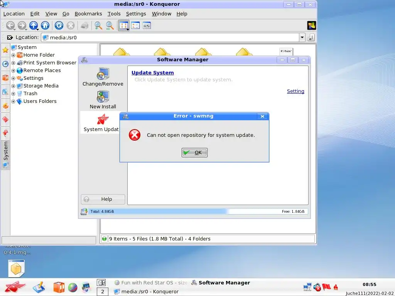Image resolution: width=395 pixels, height=296 pixels.
Task: Go to the Home folder icon in toolbar
Action: 45,25
